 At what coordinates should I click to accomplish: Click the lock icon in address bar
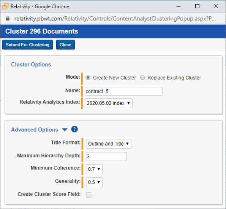point(8,19)
